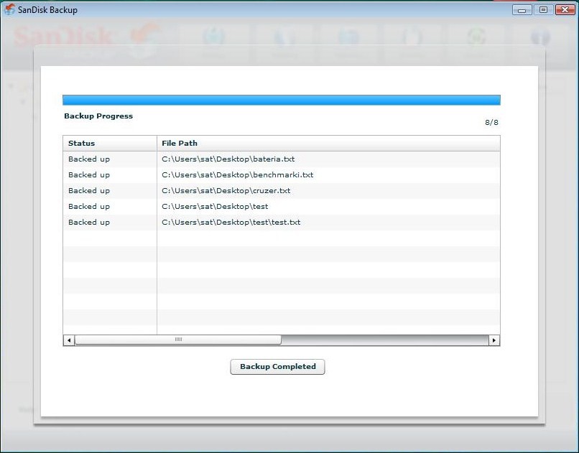Maximize the SanDisk Backup window
579x453 pixels.
(x=543, y=10)
